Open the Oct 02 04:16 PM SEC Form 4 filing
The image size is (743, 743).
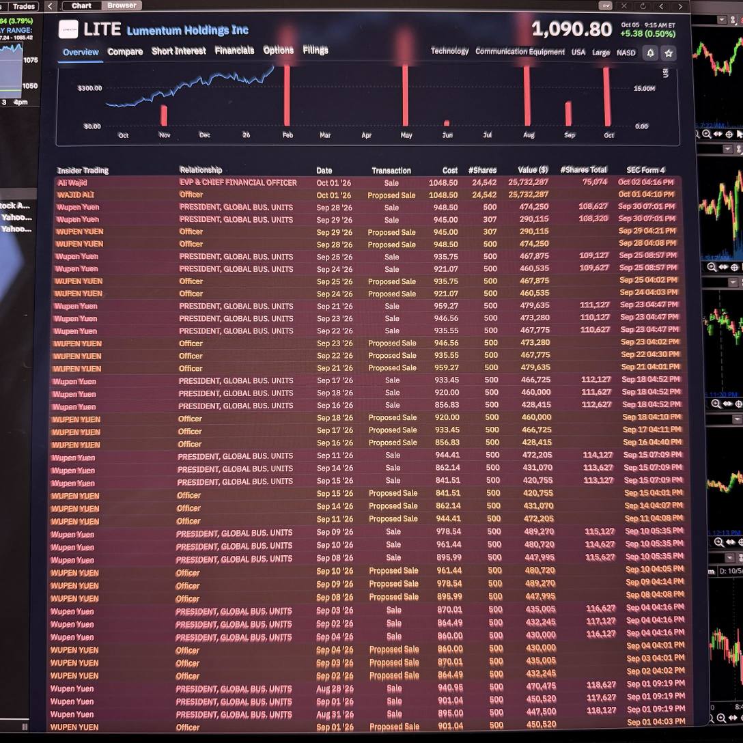coord(645,182)
